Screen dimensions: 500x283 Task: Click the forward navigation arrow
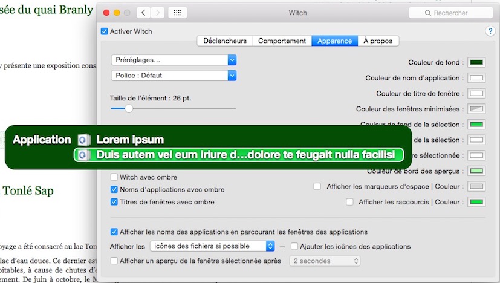tap(159, 13)
